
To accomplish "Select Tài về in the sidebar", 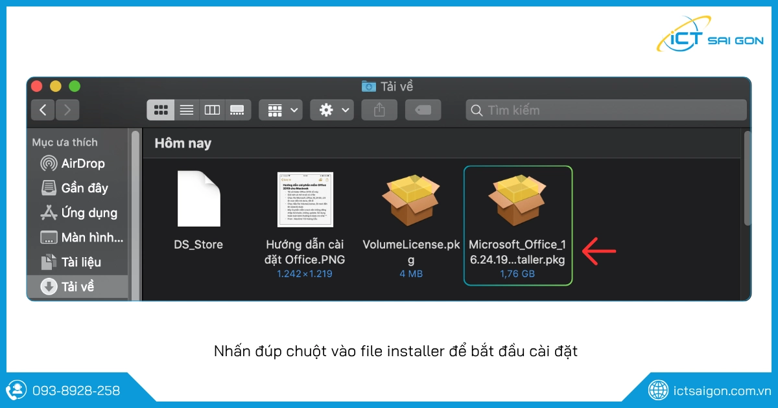I will click(x=77, y=286).
